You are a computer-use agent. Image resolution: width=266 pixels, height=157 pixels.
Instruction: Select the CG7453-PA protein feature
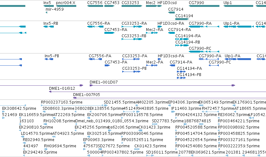(107, 65)
